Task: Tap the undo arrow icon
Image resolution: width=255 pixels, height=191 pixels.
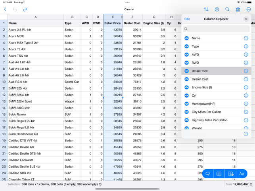Action: click(x=15, y=10)
